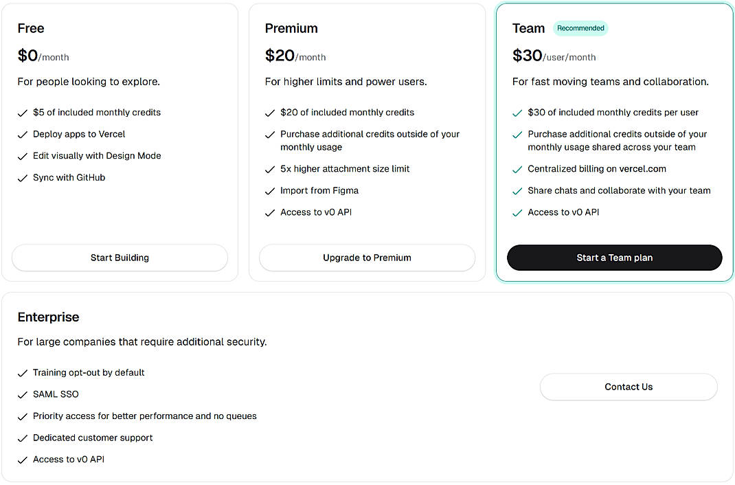The height and width of the screenshot is (485, 735).
Task: Click the check icon next to "Centralized billing on vercel.com"
Action: tap(517, 168)
